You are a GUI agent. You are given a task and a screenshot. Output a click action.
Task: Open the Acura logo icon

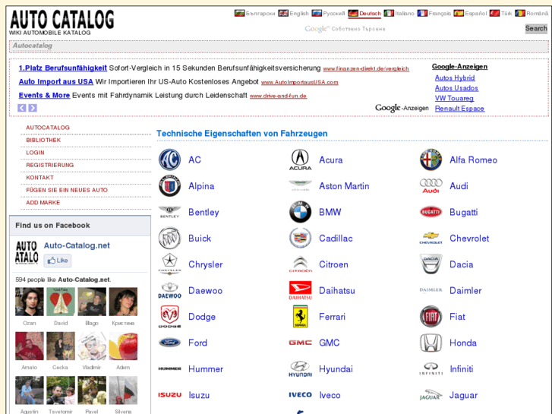pos(300,160)
